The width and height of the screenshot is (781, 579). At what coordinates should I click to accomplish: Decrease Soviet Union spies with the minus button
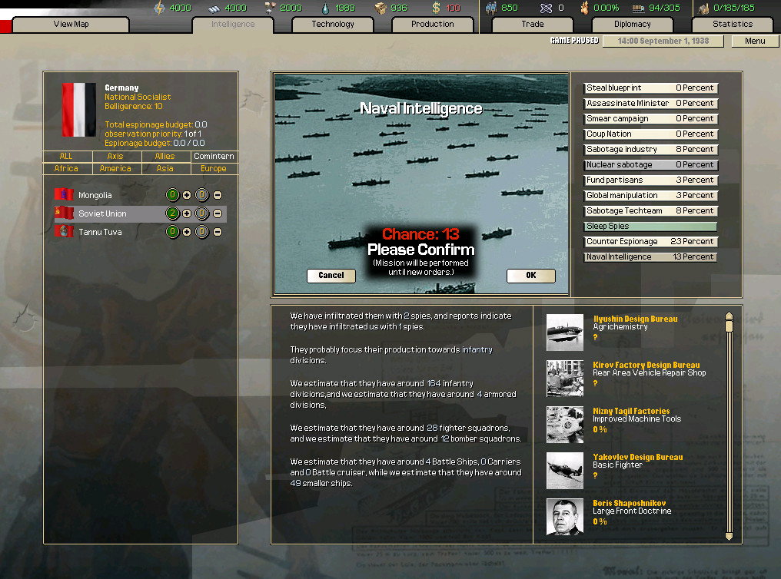(x=218, y=213)
